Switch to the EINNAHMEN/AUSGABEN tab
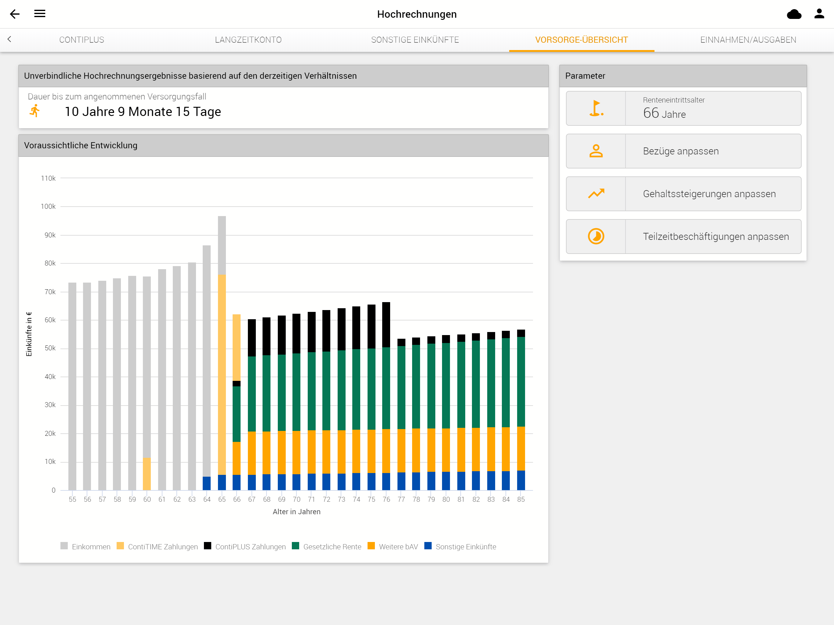Viewport: 834px width, 625px height. [x=748, y=40]
